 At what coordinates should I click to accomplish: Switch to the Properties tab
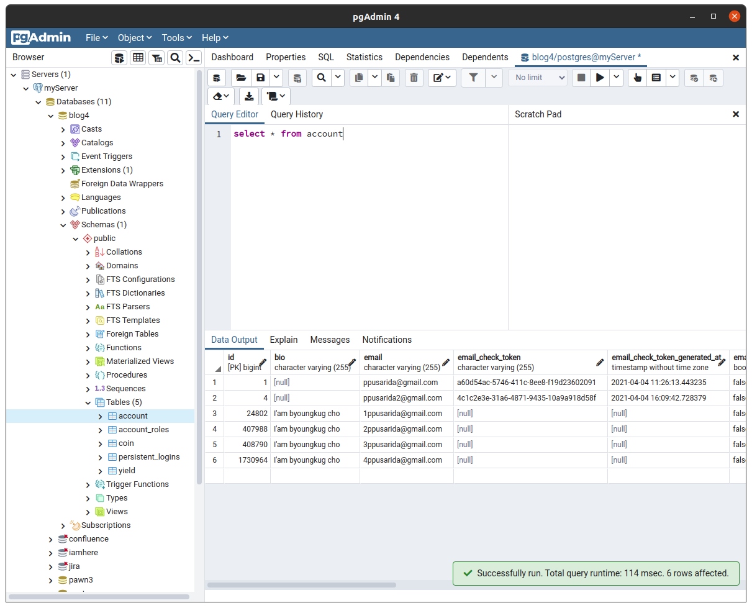point(286,57)
